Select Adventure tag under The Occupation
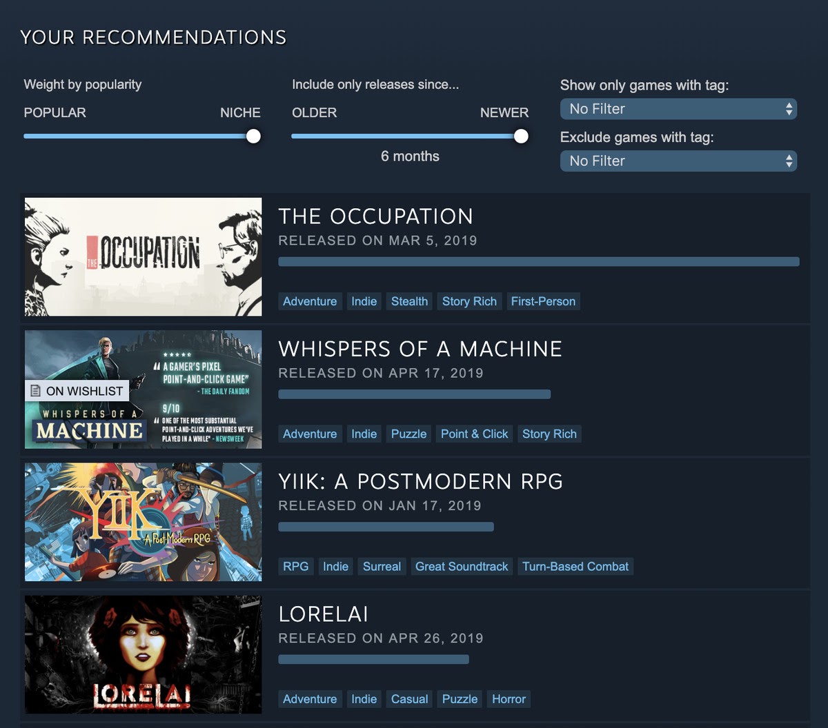Screen dimensions: 828x728 tap(310, 301)
